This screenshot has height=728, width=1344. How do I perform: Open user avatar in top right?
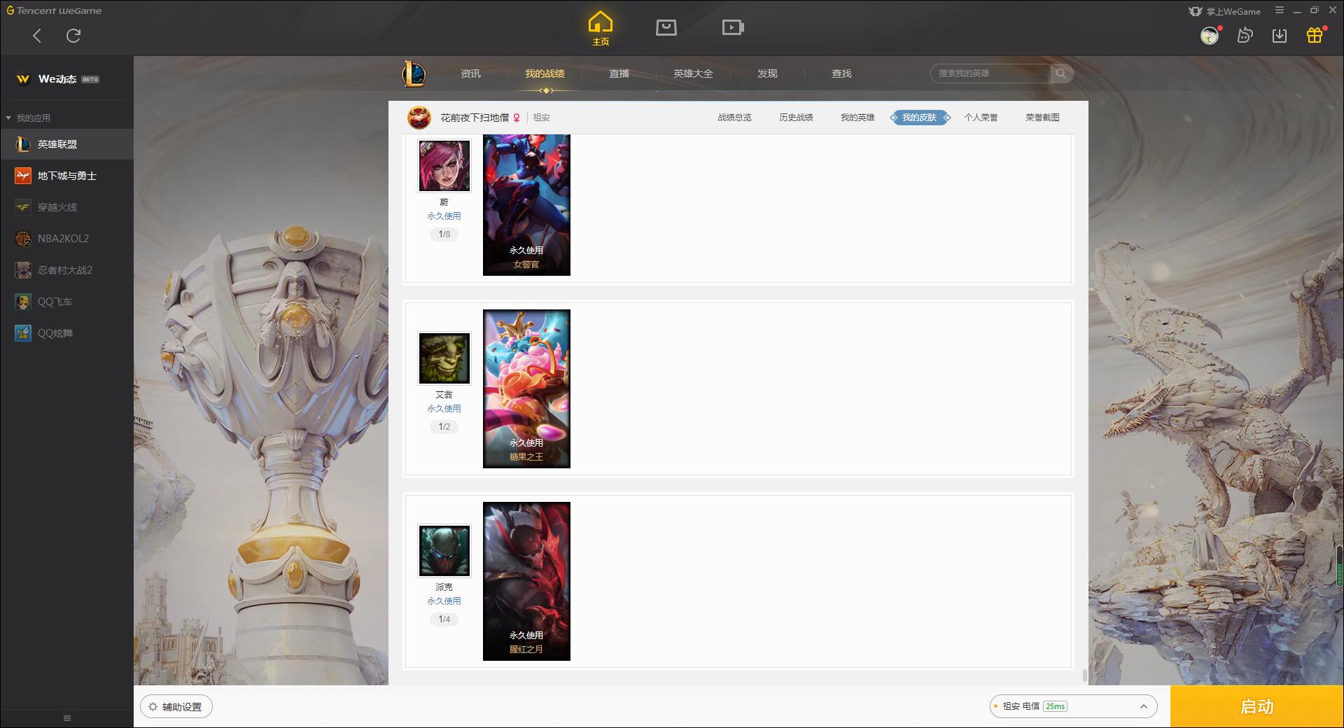1210,36
